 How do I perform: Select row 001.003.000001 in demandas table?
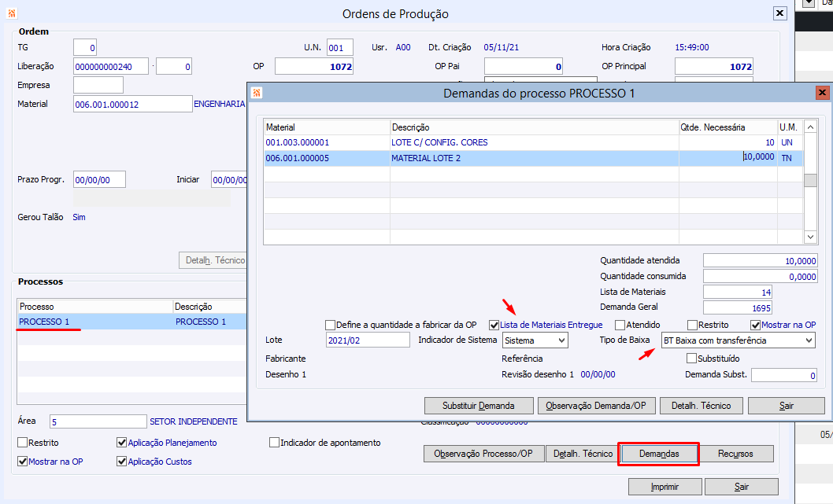(533, 142)
